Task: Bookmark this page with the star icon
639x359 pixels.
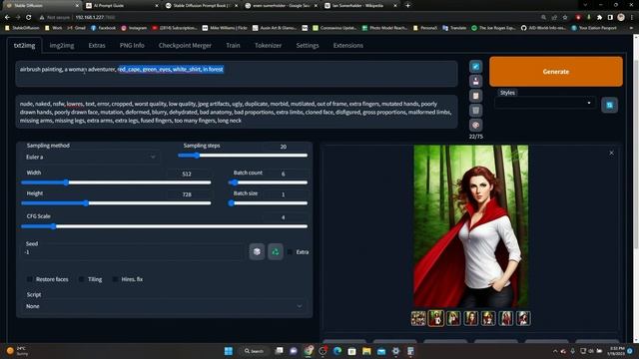Action: [565, 17]
